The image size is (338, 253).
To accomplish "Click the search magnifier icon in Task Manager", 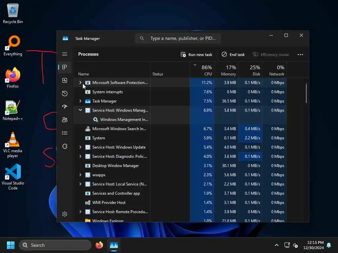I will pyautogui.click(x=142, y=38).
